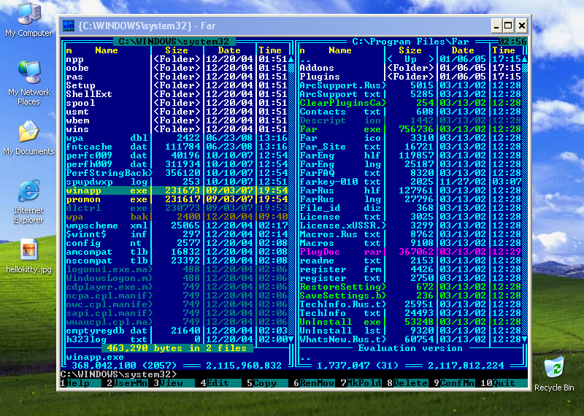Select dlctrl exe file

coord(177,208)
